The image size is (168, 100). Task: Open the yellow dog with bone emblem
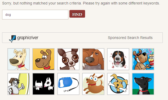[x=118, y=84]
